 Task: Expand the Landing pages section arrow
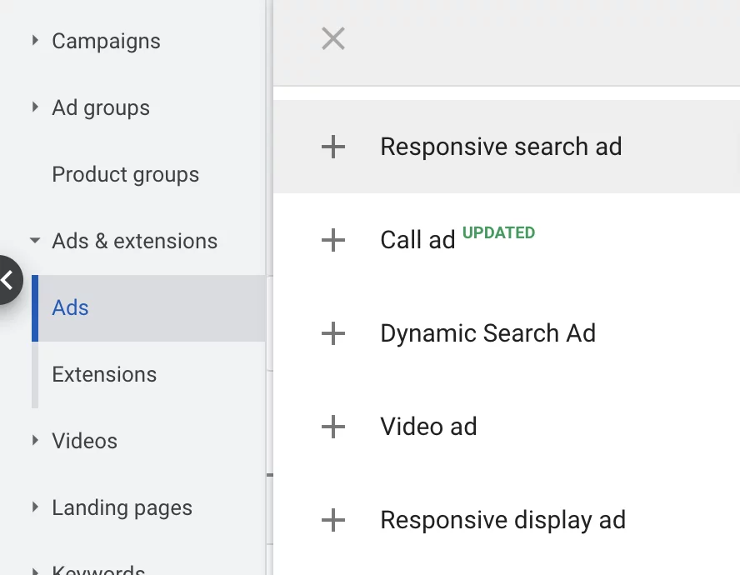click(35, 507)
